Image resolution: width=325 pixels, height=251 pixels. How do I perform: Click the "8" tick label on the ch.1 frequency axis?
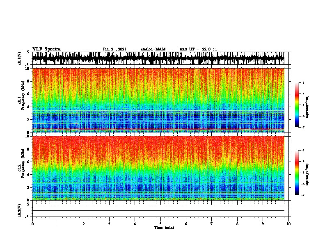(x=28, y=81)
